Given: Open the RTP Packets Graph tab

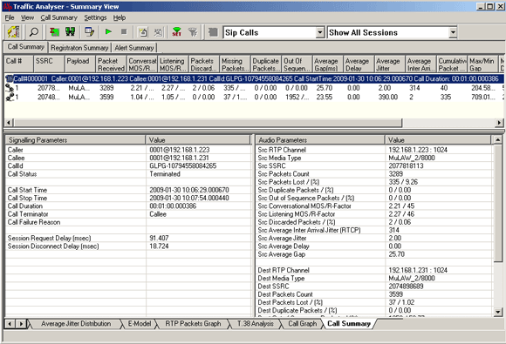Looking at the screenshot, I should [193, 324].
